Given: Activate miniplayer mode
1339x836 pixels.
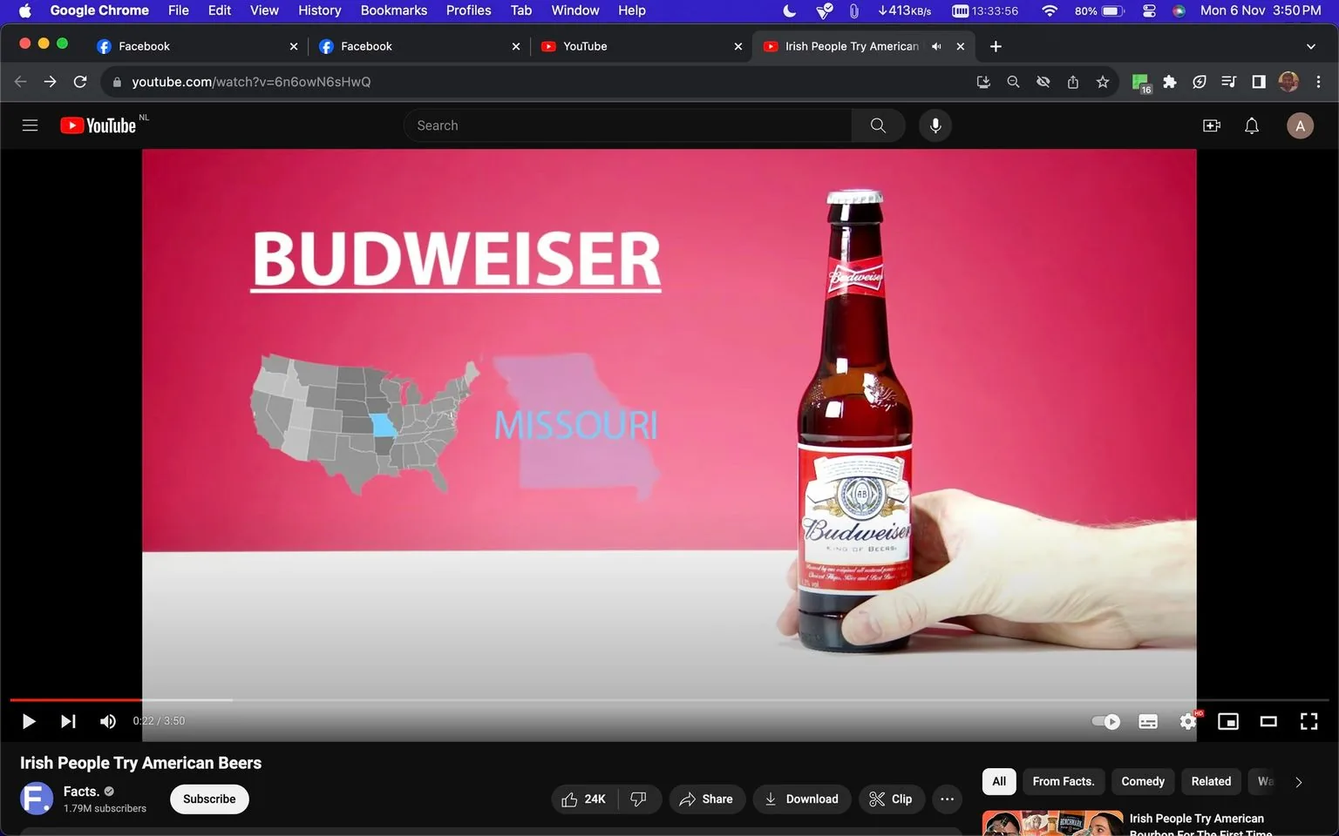Looking at the screenshot, I should coord(1228,721).
